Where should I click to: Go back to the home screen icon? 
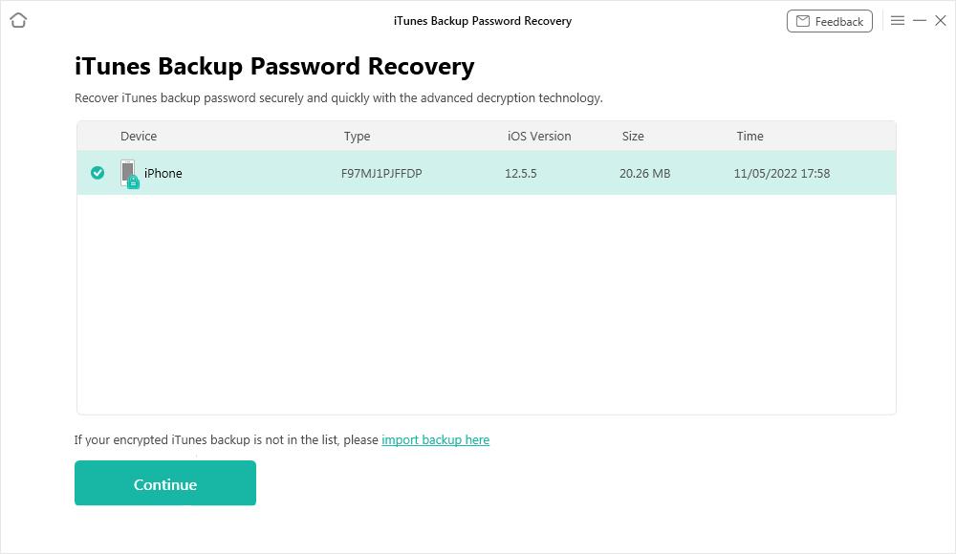pyautogui.click(x=18, y=20)
